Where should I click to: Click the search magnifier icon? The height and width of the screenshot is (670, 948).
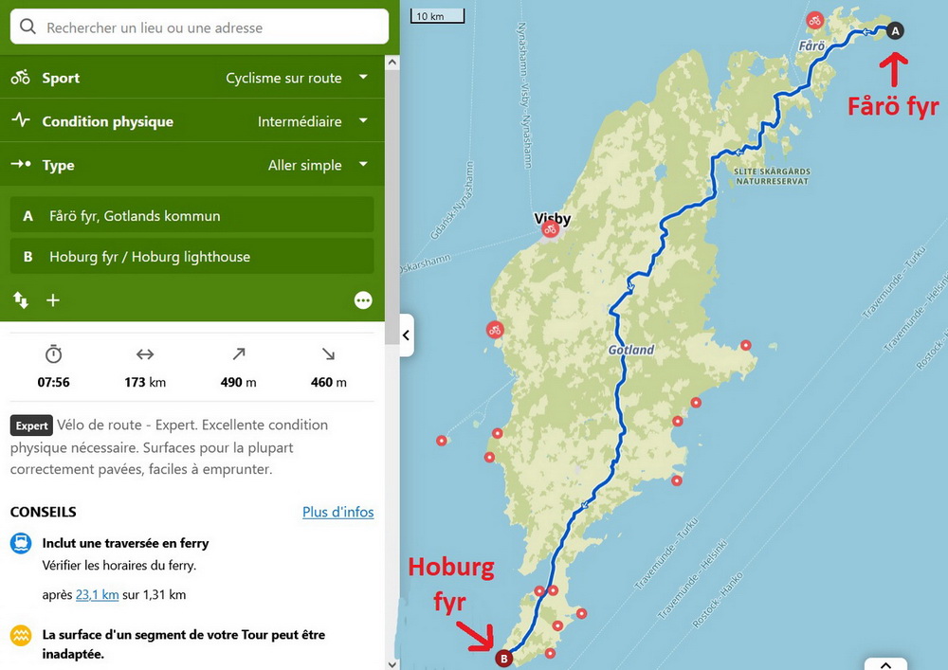[x=27, y=27]
